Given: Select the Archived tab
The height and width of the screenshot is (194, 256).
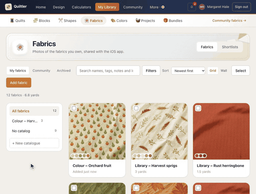Looking at the screenshot, I should [x=64, y=71].
